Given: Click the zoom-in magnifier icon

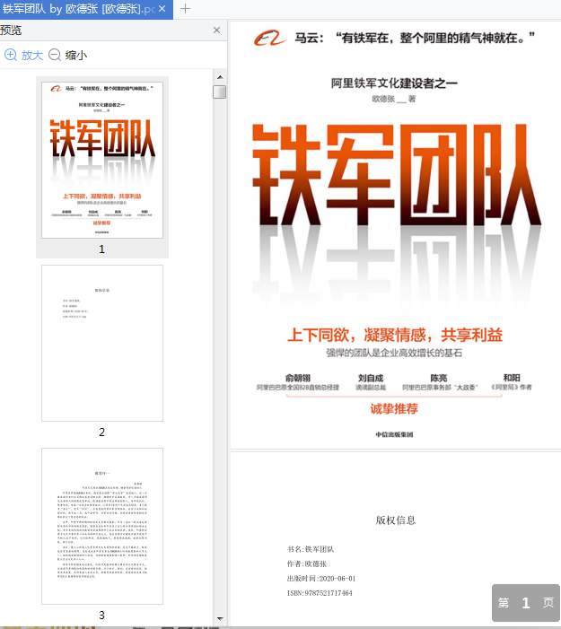Looking at the screenshot, I should pyautogui.click(x=11, y=55).
